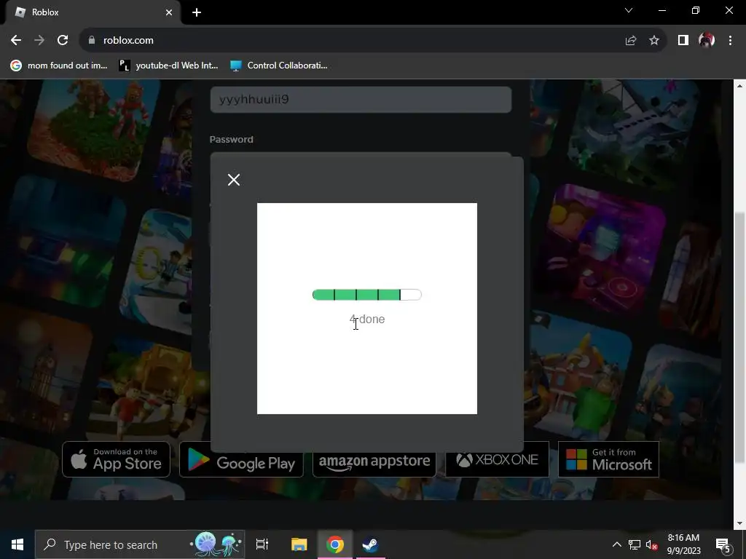Click the site lock icon
The width and height of the screenshot is (746, 559).
[91, 41]
